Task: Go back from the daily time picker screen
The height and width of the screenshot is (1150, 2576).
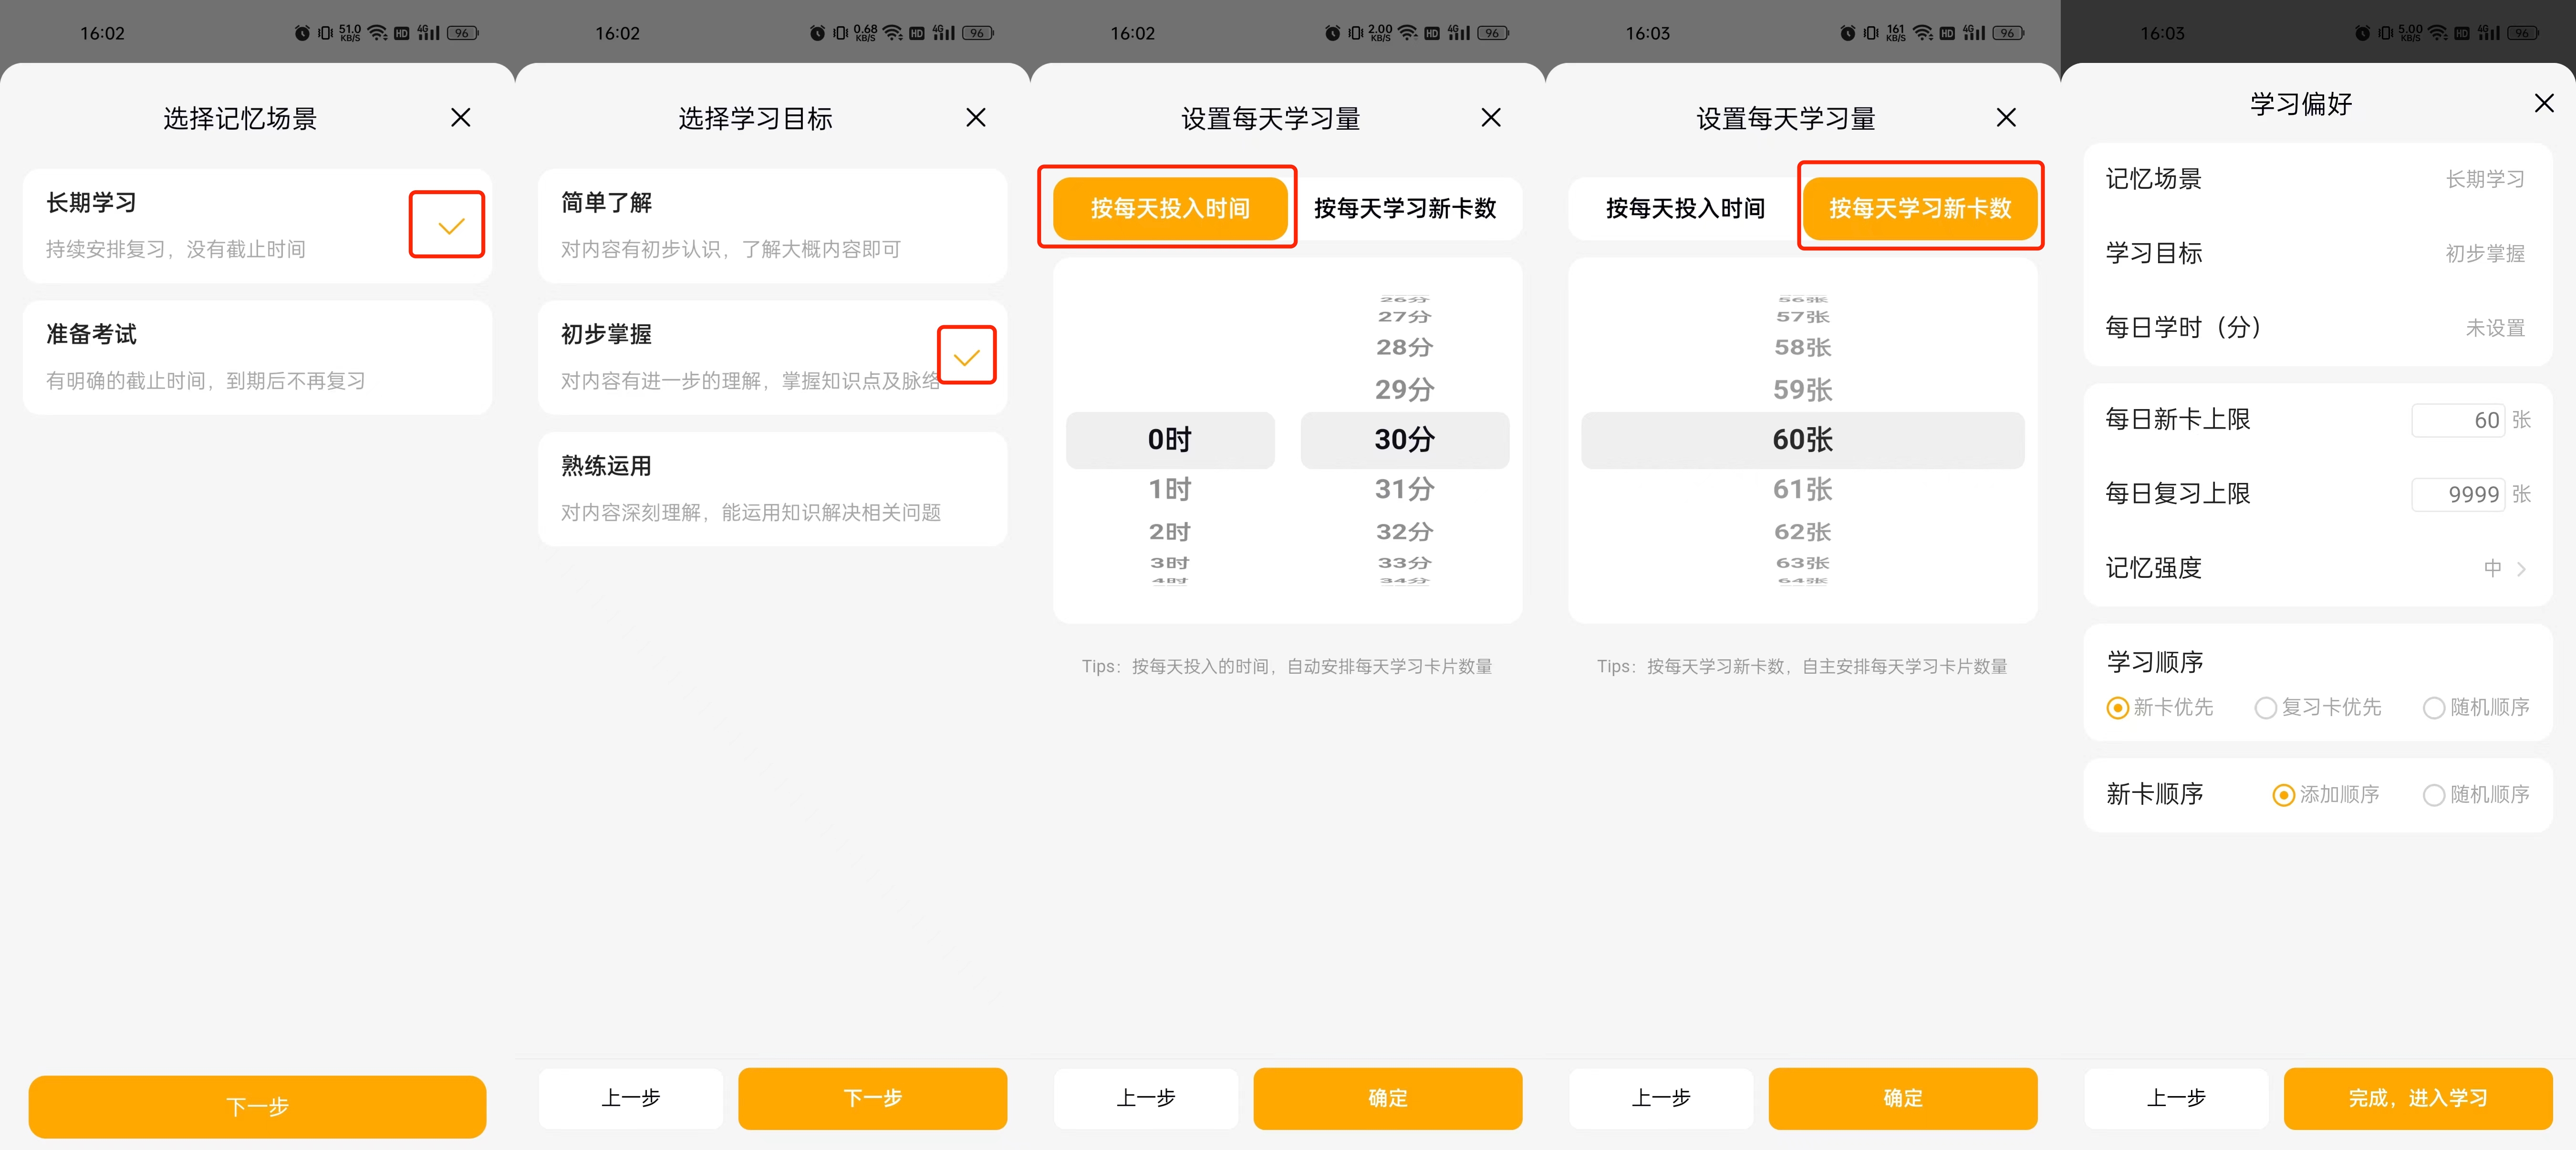Action: click(1145, 1098)
